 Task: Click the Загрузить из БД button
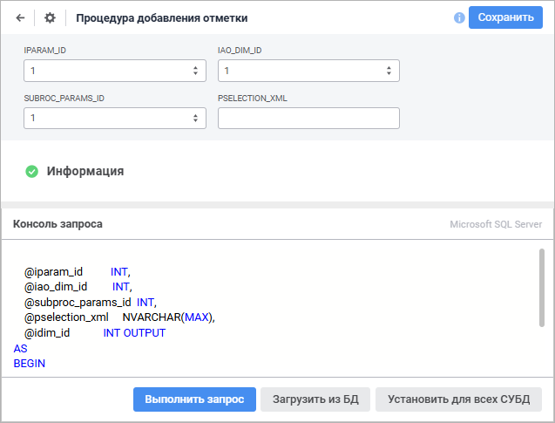[315, 399]
